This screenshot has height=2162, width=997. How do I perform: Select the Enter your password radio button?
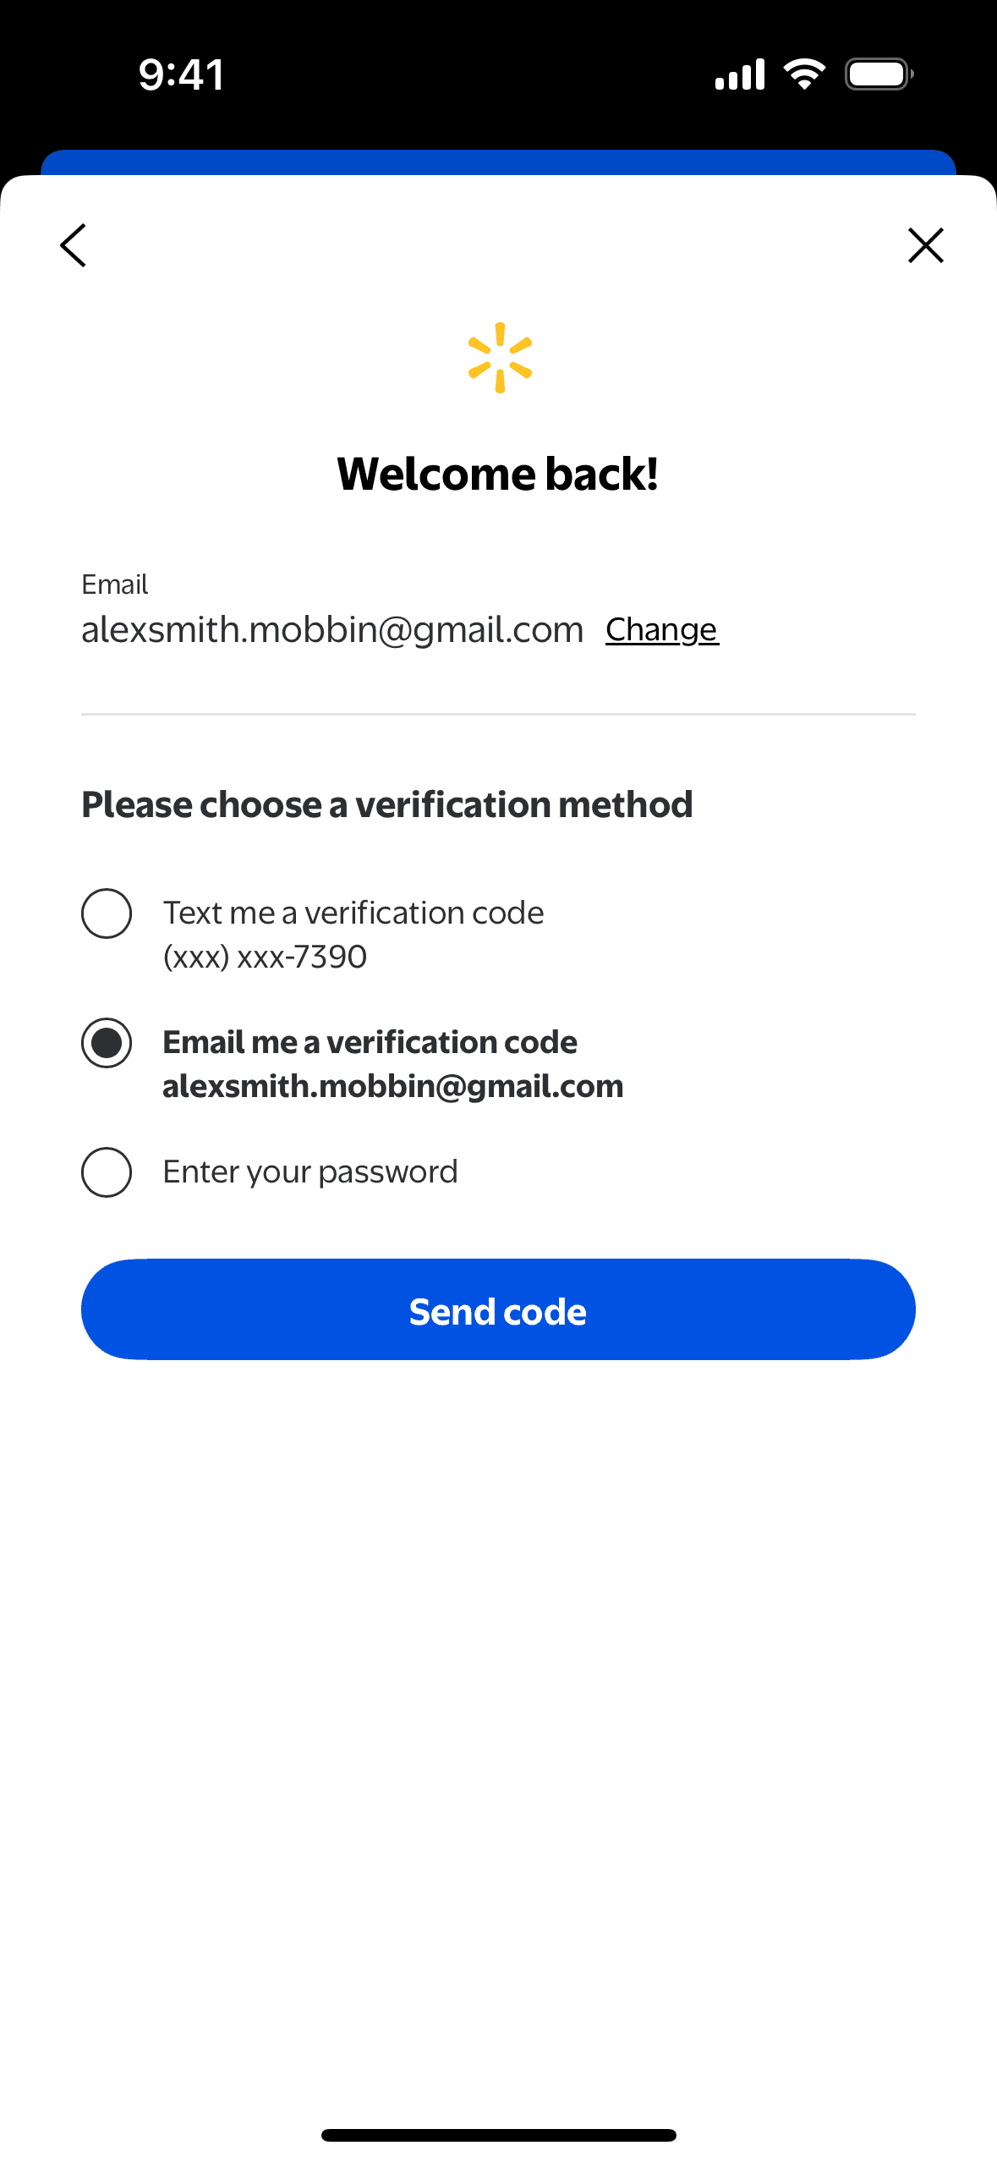pyautogui.click(x=107, y=1172)
